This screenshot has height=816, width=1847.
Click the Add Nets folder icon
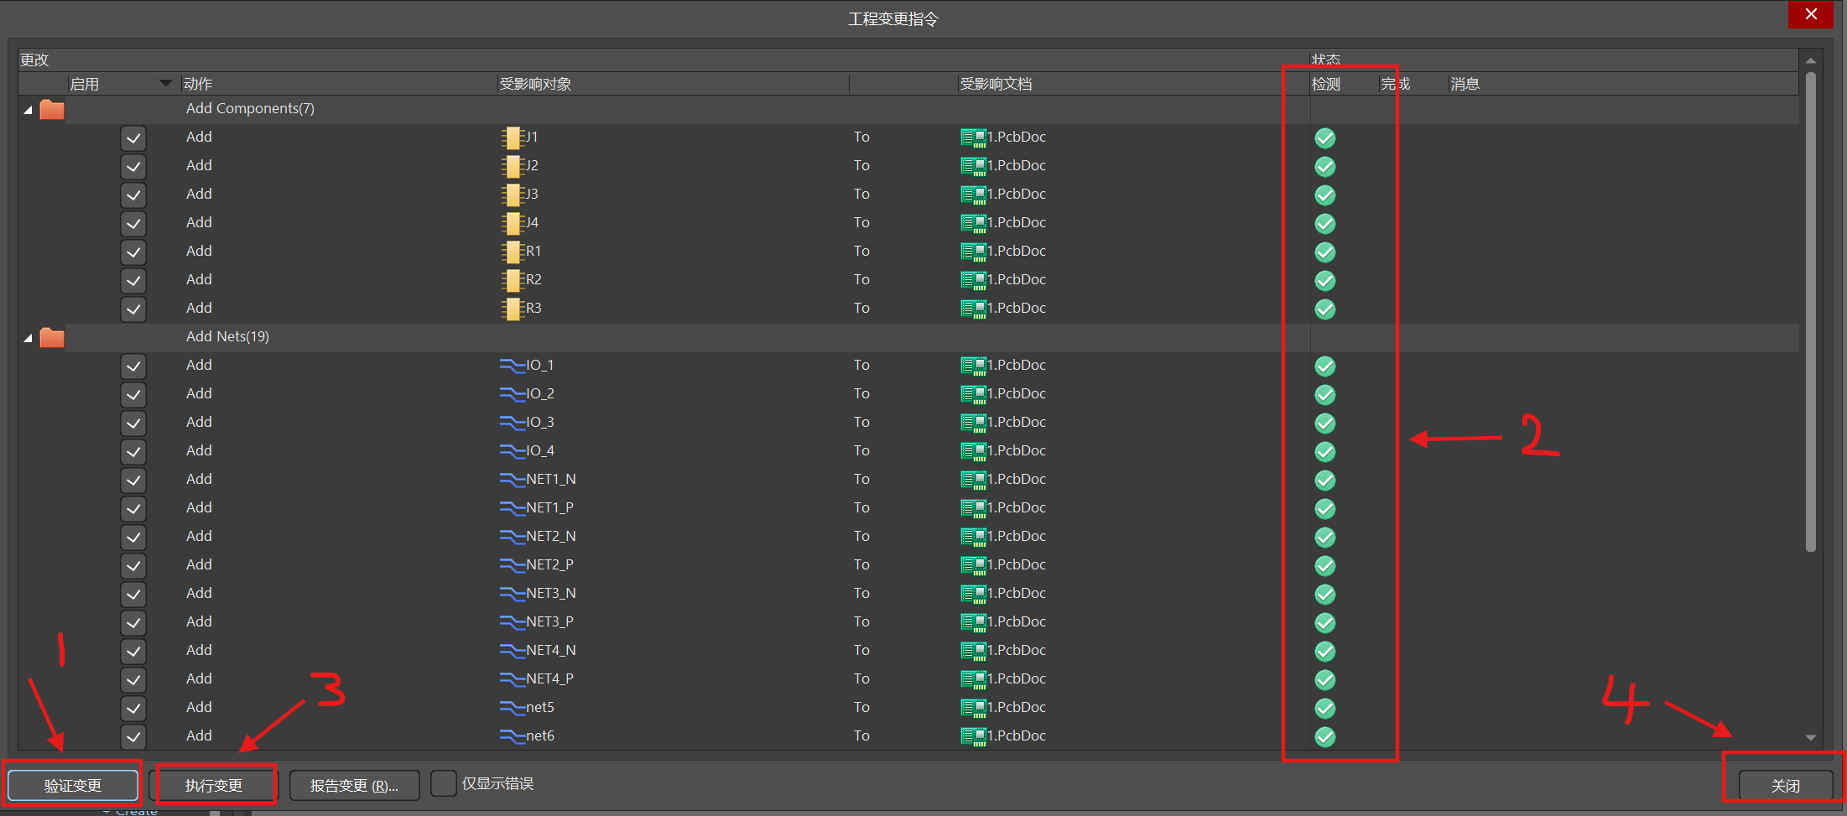[52, 338]
